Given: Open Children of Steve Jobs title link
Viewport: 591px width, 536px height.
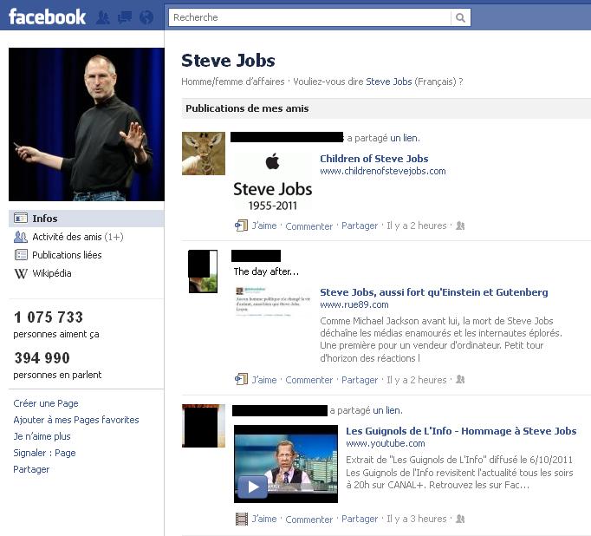Looking at the screenshot, I should pyautogui.click(x=373, y=159).
